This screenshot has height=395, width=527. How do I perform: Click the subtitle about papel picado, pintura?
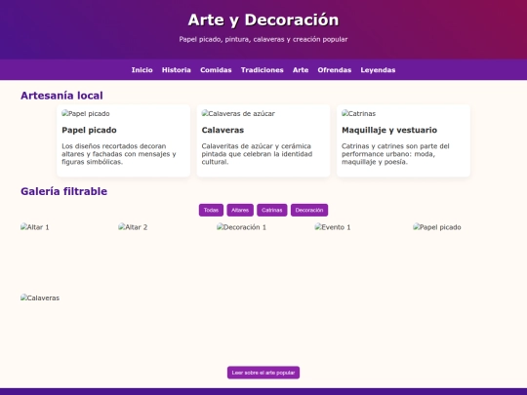pyautogui.click(x=263, y=39)
